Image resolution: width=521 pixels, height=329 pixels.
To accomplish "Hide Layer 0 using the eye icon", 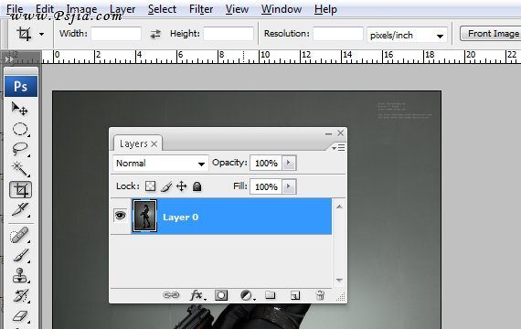I will click(121, 216).
